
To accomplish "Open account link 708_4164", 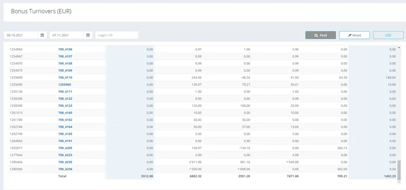I will tap(65, 127).
